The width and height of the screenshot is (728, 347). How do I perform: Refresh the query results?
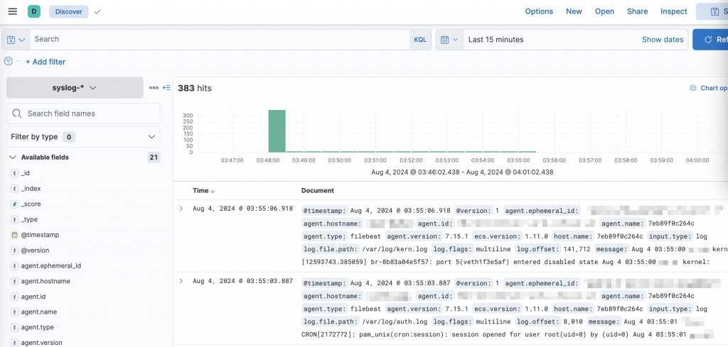[710, 39]
